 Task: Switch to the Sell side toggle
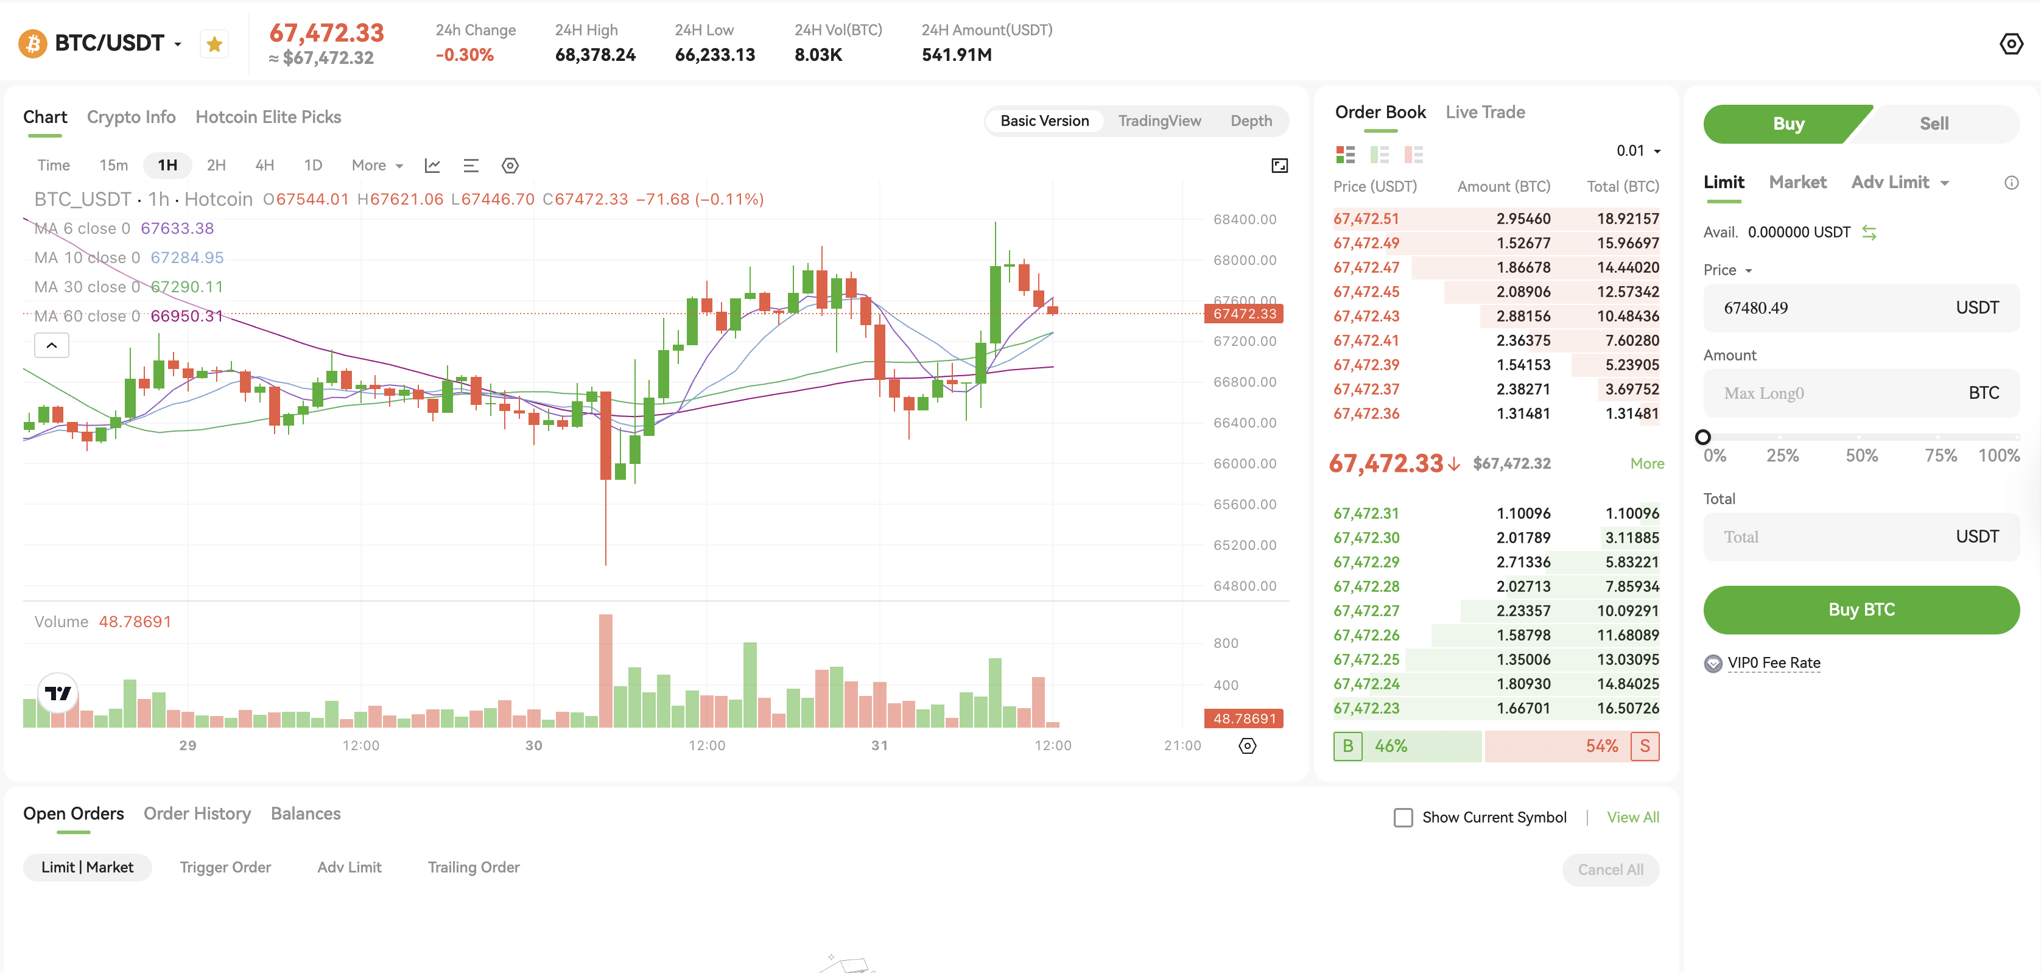coord(1933,124)
